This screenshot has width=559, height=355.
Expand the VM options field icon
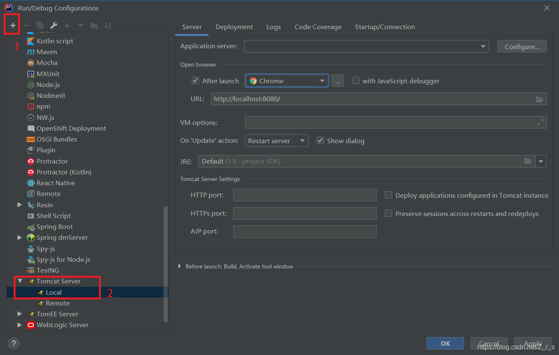click(540, 122)
